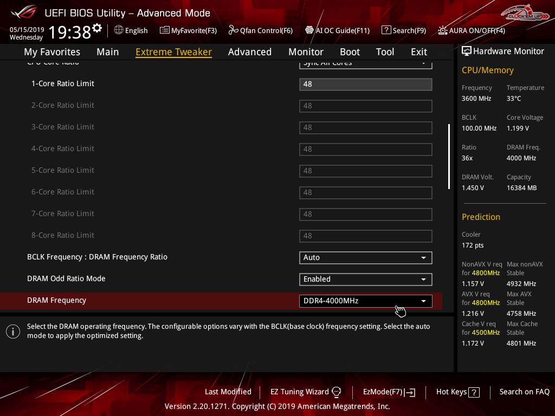Start EZ Tuning Wizard lightbulb icon
555x416 pixels.
336,392
